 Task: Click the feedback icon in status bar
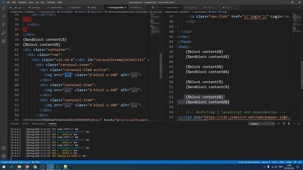[x=295, y=162]
